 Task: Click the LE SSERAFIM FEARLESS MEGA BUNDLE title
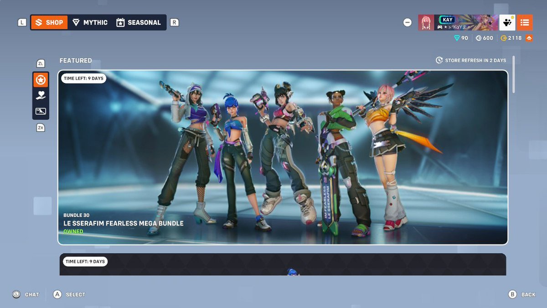124,223
